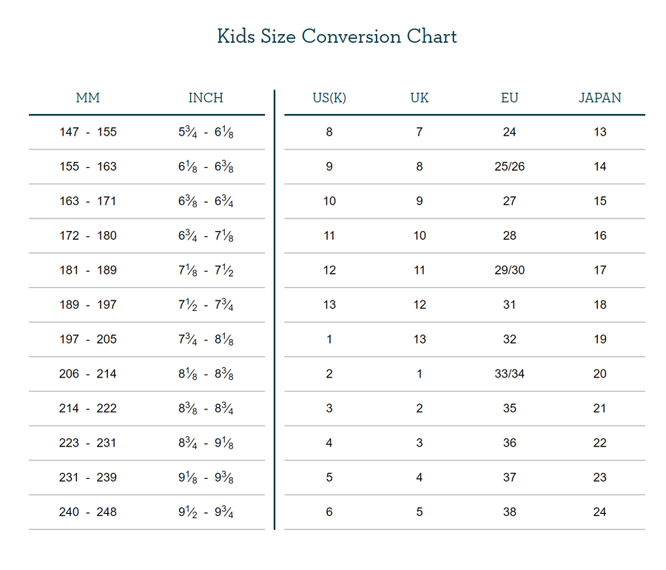Image resolution: width=666 pixels, height=570 pixels.
Task: Select Japan size 24 in last row
Action: 599,512
